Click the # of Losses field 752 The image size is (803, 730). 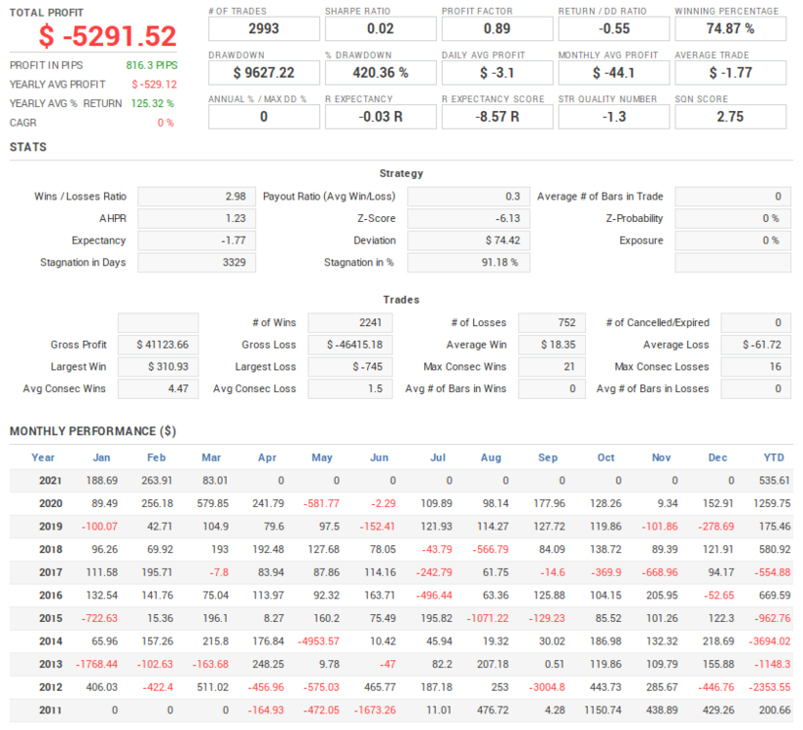tap(552, 323)
